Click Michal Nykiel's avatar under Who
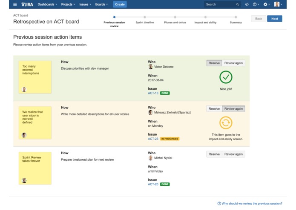Viewport: 296px width, 210px height. (150, 158)
